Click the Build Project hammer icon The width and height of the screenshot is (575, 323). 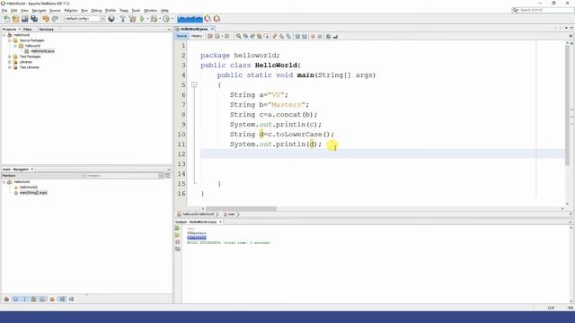click(x=122, y=19)
